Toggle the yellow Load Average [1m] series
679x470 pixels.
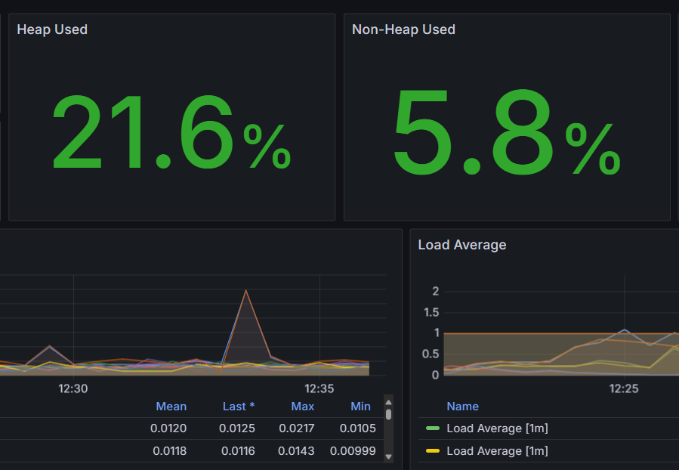(x=497, y=451)
